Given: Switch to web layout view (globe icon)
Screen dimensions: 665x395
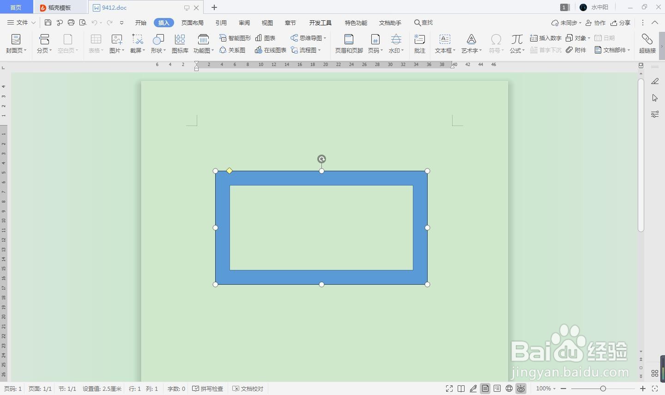Looking at the screenshot, I should [x=509, y=389].
